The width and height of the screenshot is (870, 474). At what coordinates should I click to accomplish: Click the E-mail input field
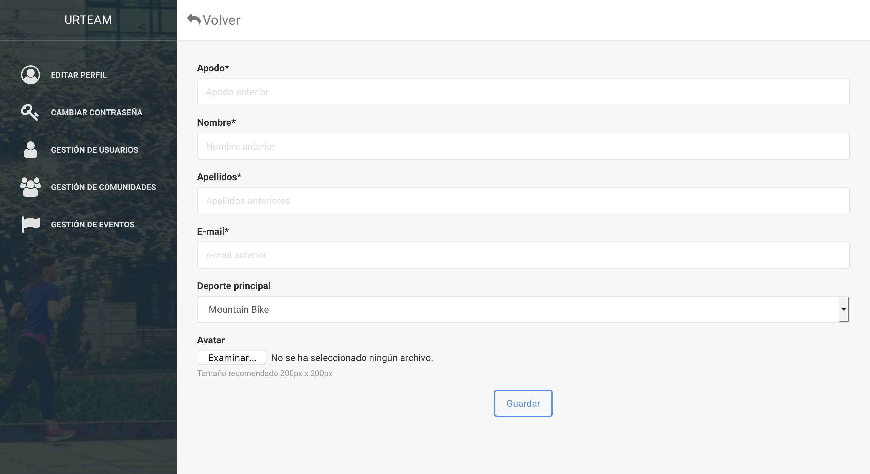click(523, 255)
